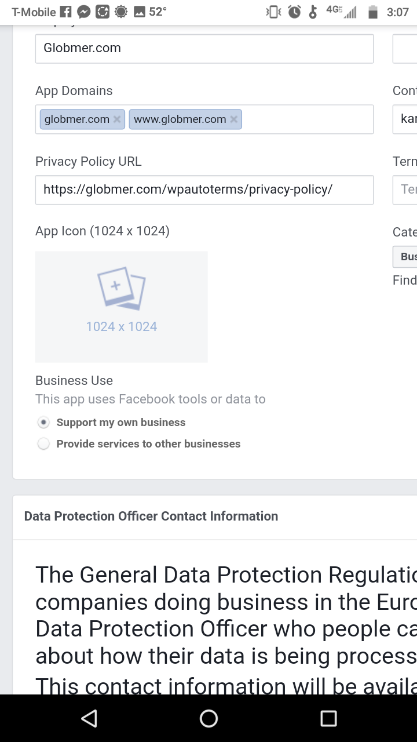Tap the Messenger notification icon
Image resolution: width=417 pixels, height=742 pixels.
coord(84,12)
